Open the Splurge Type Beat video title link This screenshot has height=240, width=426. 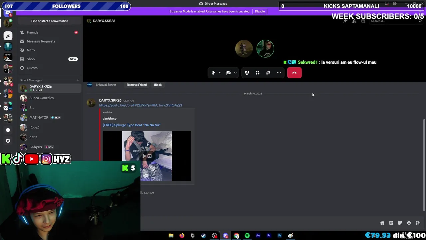tap(131, 125)
